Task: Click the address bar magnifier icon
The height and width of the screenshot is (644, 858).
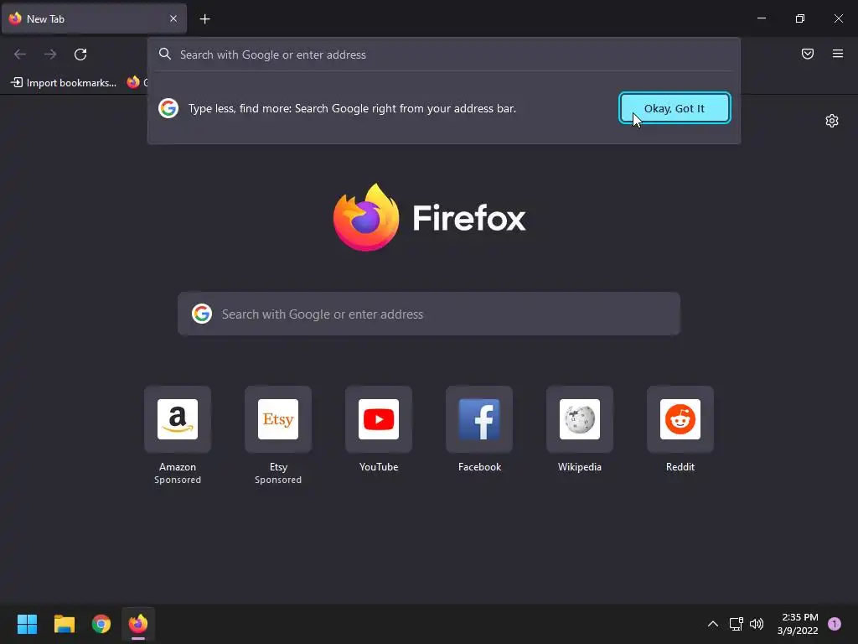Action: click(165, 54)
